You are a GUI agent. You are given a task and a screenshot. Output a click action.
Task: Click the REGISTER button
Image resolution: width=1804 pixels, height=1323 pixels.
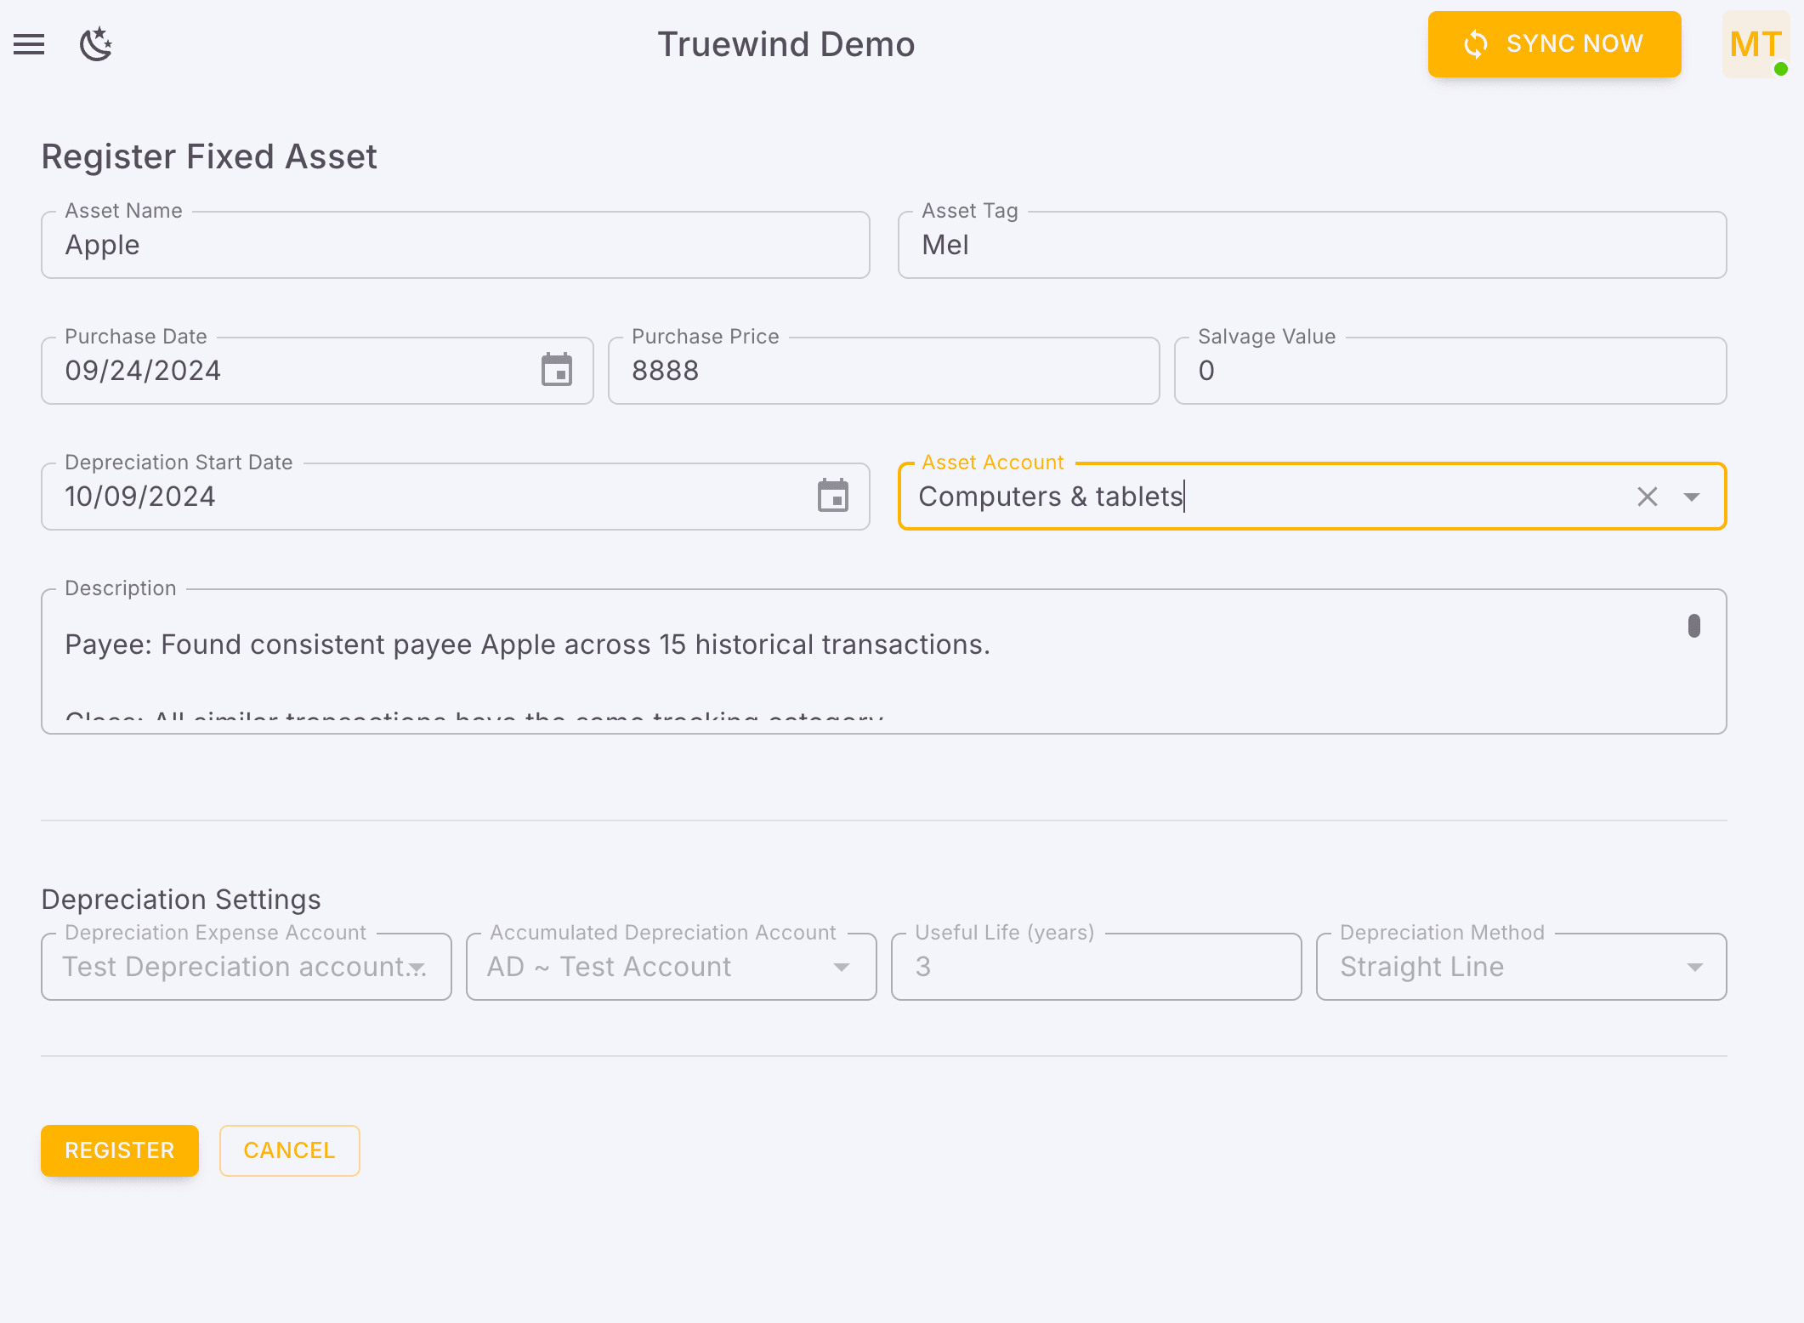[119, 1150]
